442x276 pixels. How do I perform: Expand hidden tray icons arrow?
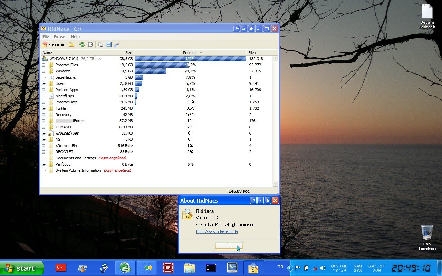(290, 268)
